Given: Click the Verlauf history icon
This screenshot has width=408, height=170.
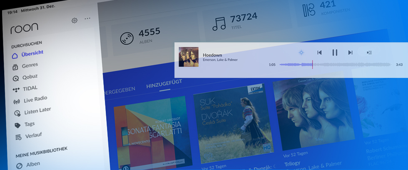Looking at the screenshot, I should click(18, 137).
